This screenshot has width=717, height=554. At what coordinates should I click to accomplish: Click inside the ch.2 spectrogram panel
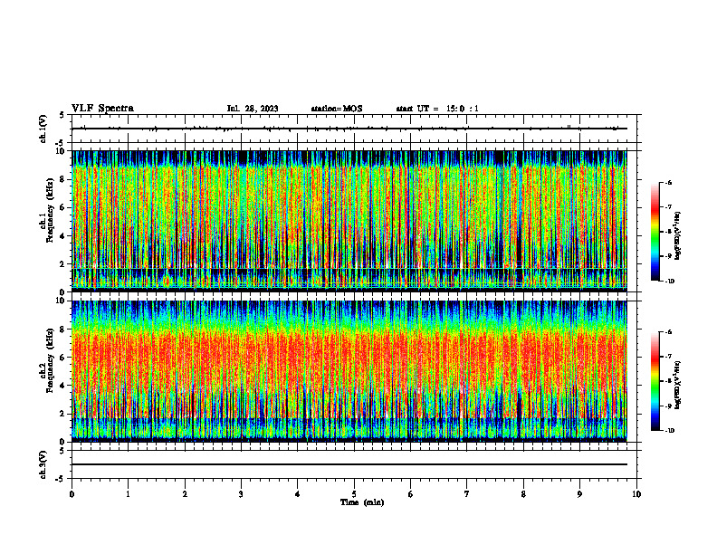tap(349, 371)
